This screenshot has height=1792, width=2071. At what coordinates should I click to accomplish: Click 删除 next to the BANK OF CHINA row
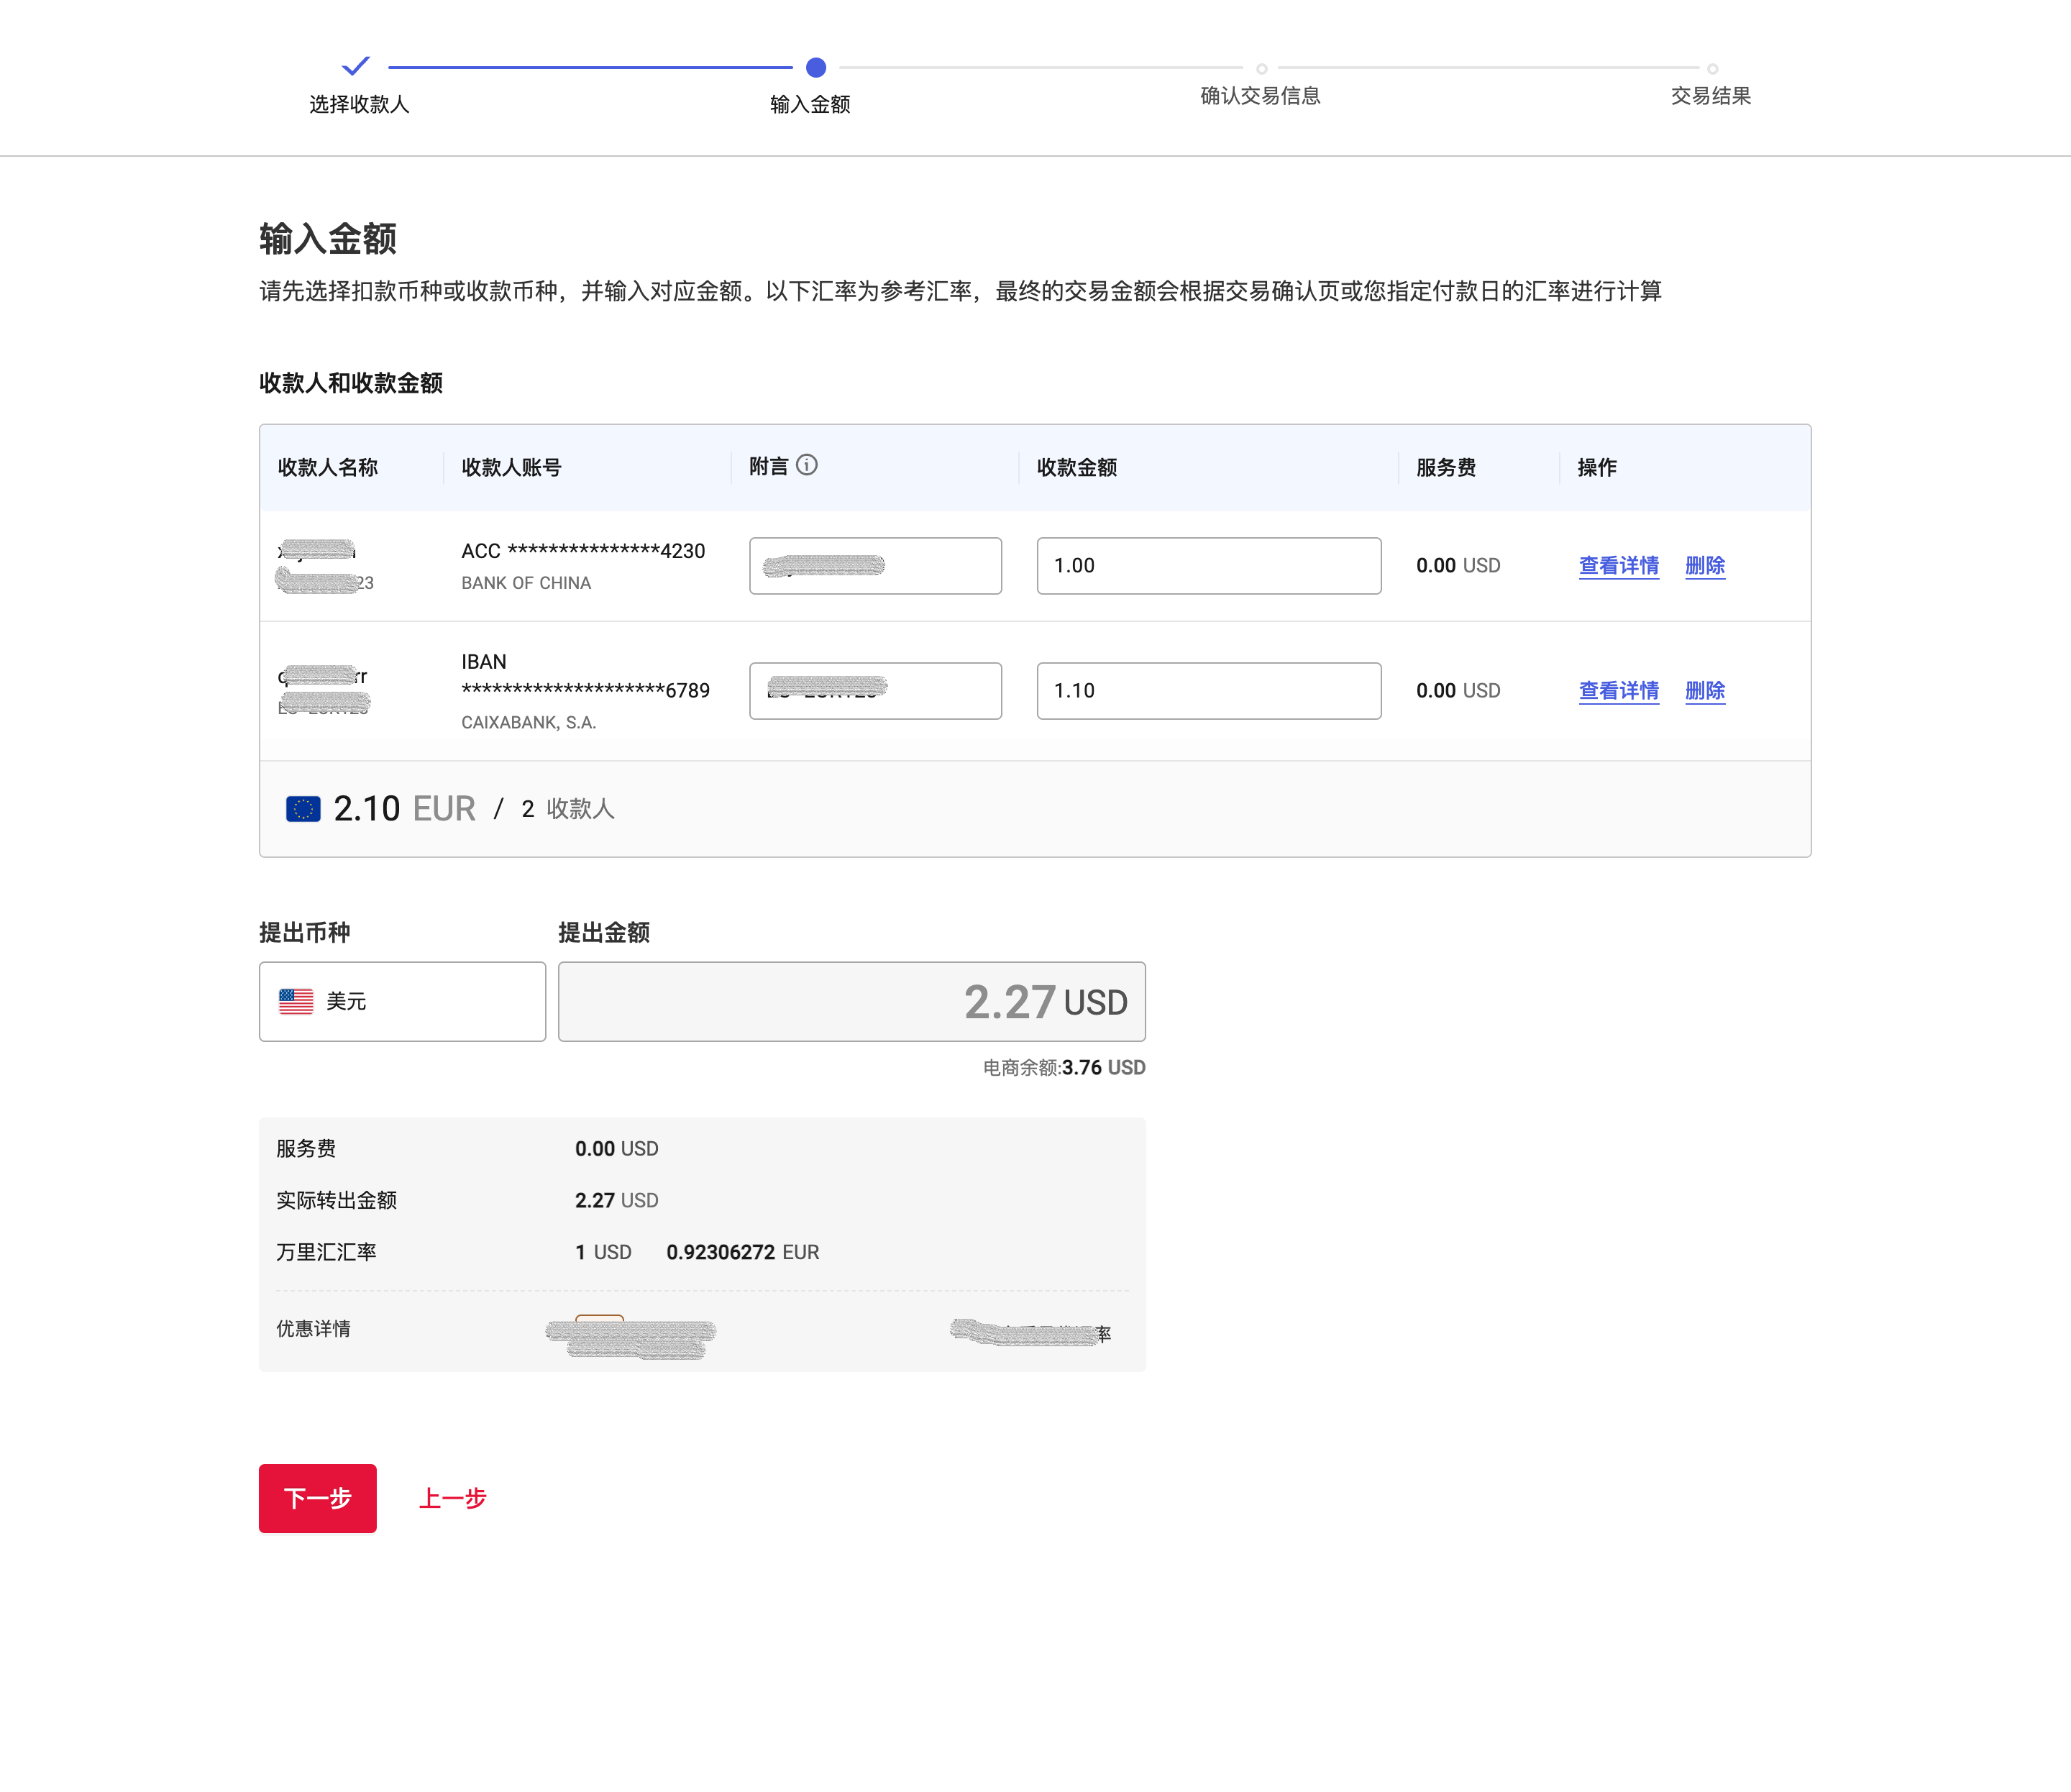point(1704,565)
